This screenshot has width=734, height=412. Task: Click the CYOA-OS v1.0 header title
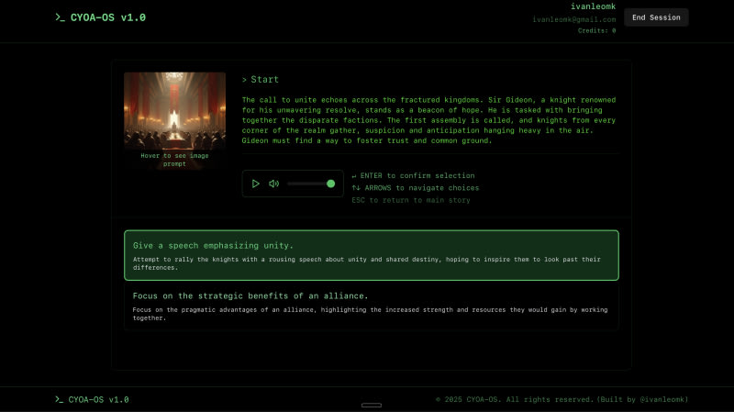(107, 17)
